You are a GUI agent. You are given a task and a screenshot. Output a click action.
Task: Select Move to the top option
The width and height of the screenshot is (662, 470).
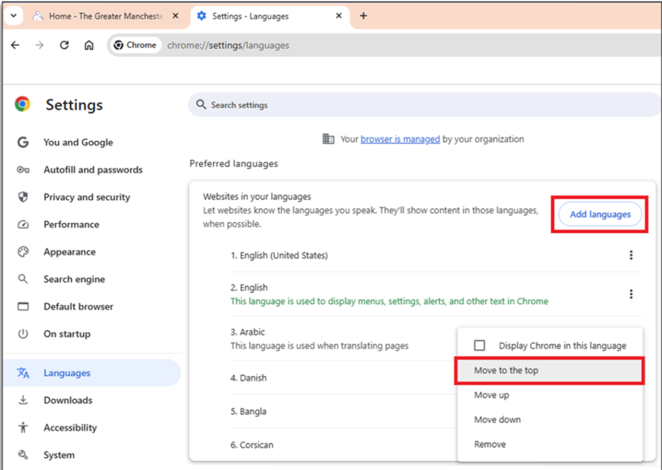[x=506, y=370]
